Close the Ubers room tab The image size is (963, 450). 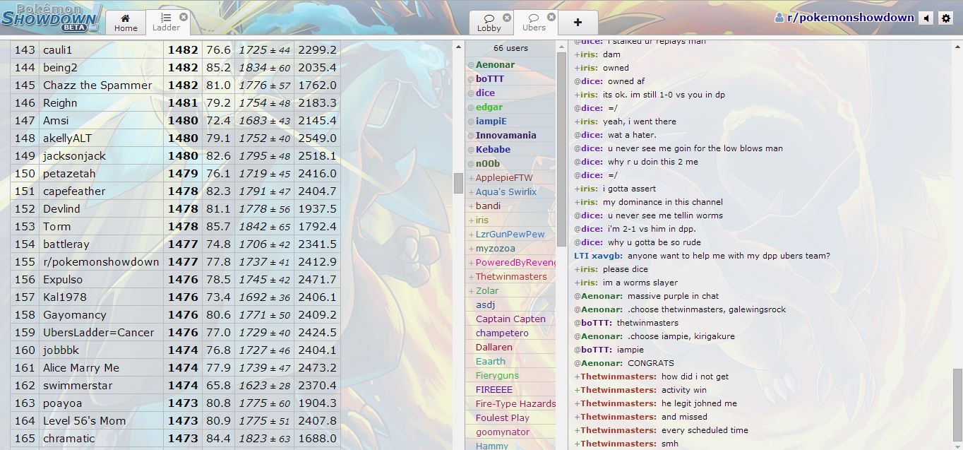pos(551,17)
